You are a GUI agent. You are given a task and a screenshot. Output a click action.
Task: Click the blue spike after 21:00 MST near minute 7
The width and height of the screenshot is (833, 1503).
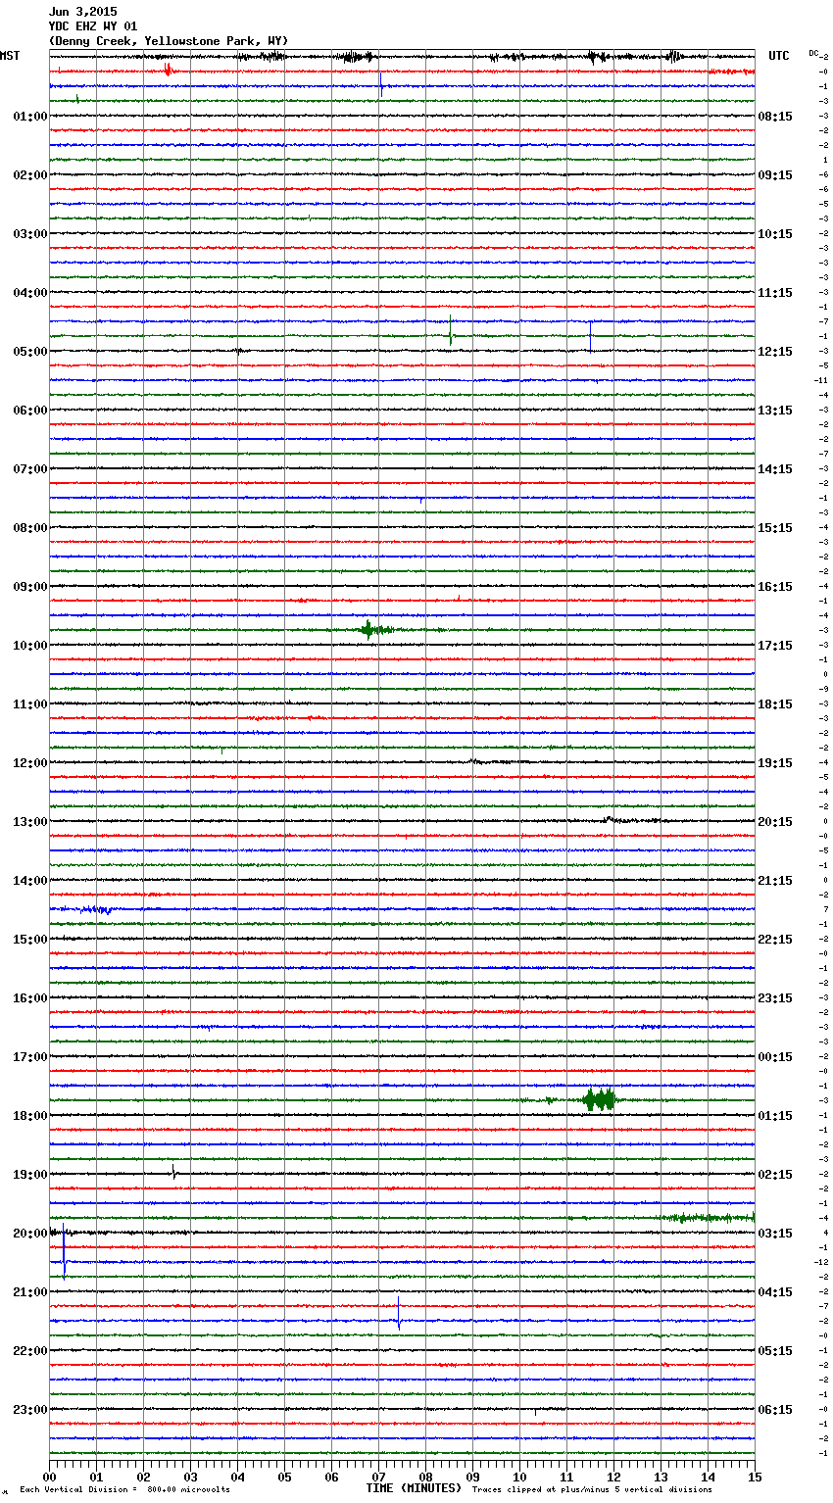click(x=399, y=1313)
